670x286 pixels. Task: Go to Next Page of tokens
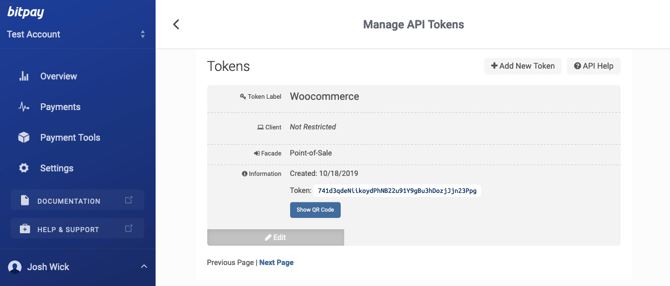click(x=277, y=263)
